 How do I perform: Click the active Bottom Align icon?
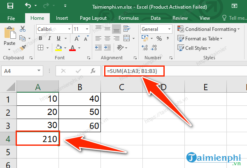pos(117,29)
